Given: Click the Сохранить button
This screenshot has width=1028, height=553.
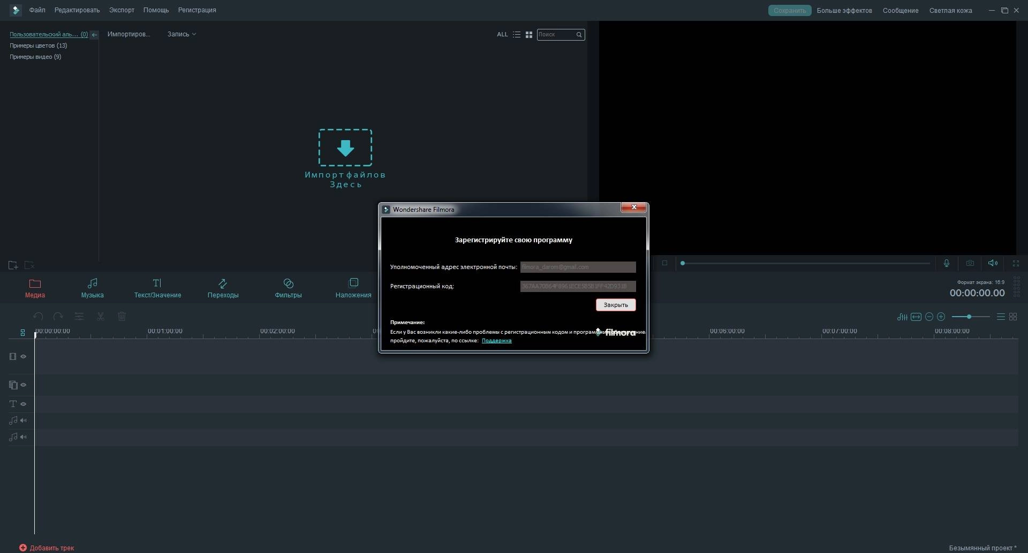Looking at the screenshot, I should [x=790, y=10].
